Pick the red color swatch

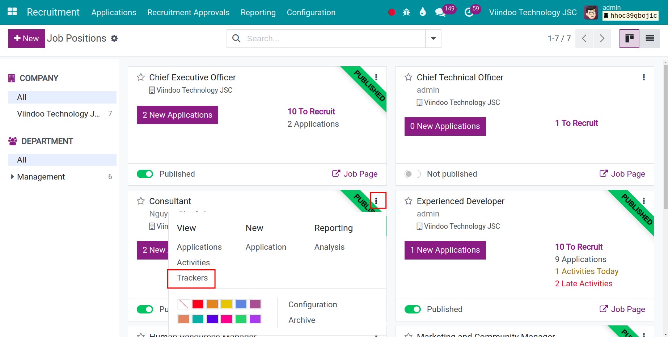pos(198,304)
